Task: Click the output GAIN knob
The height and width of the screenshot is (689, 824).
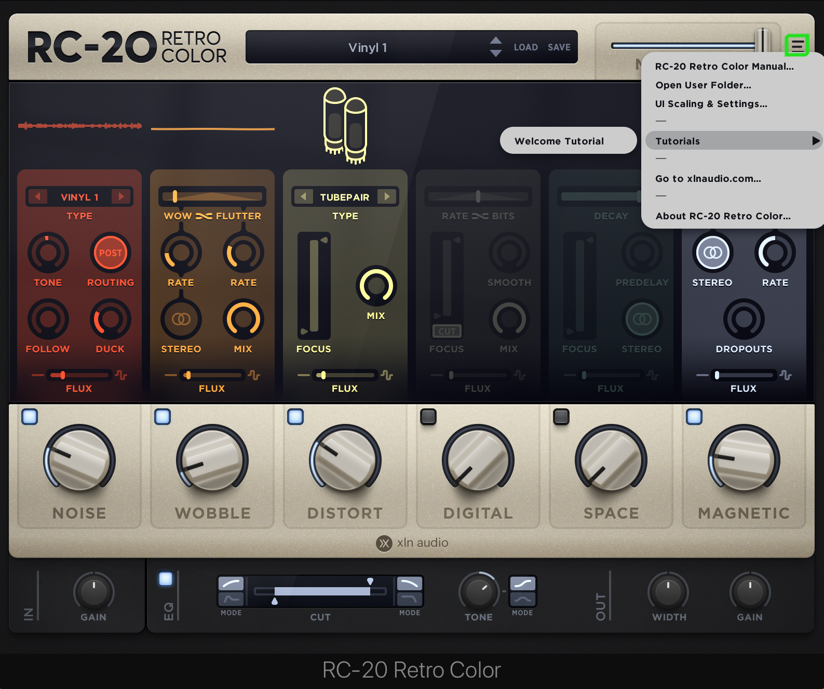Action: click(750, 592)
